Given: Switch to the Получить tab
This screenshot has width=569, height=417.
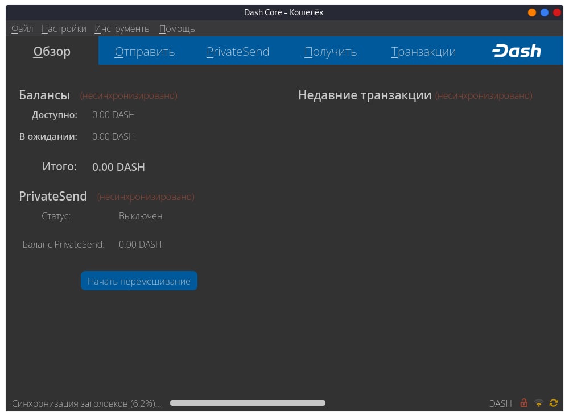Looking at the screenshot, I should coord(331,52).
